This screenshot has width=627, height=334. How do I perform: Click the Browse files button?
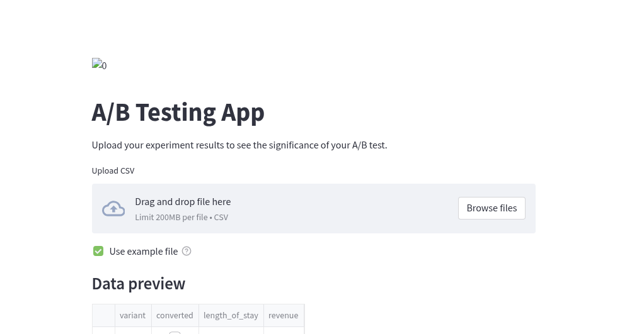coord(492,208)
